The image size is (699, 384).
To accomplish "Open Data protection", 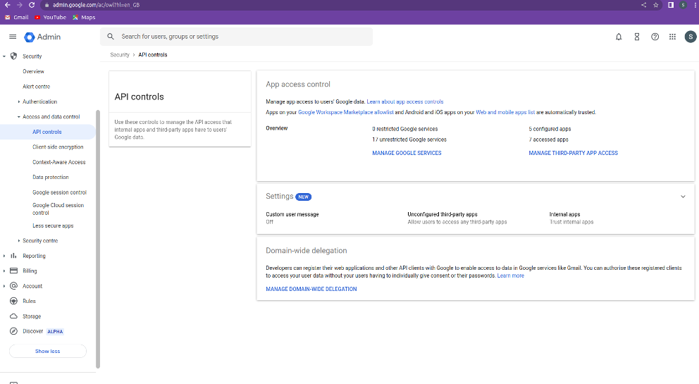I will (50, 178).
